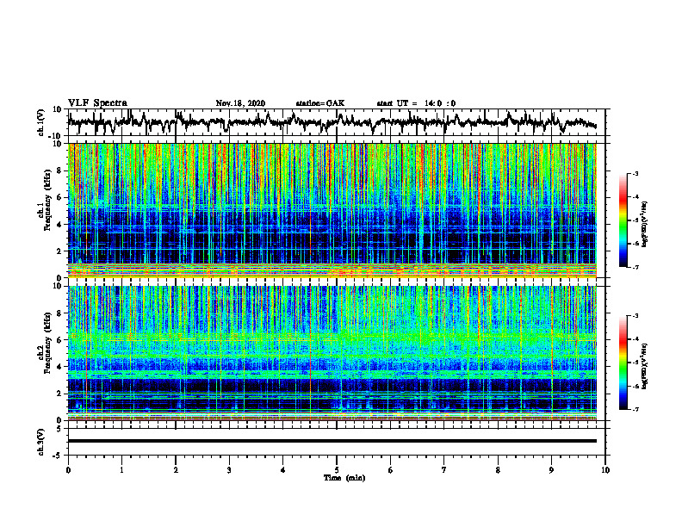This screenshot has width=682, height=527.
Task: Select the "start UT = 14:0 :0" text
Action: pyautogui.click(x=416, y=103)
